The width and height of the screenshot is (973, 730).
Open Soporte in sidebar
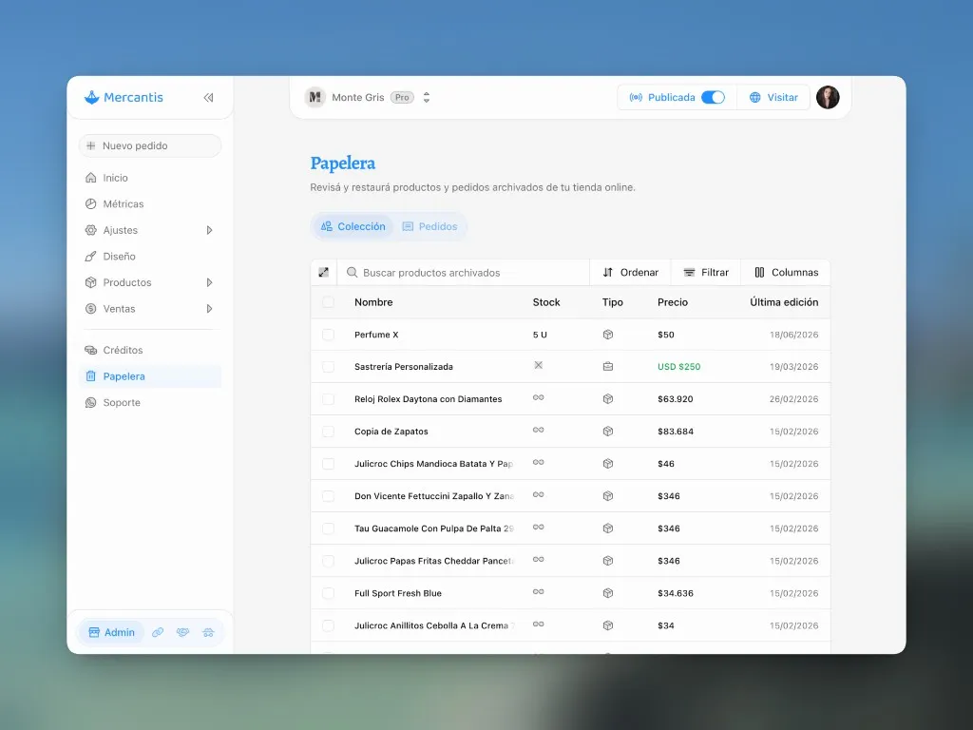(150, 402)
